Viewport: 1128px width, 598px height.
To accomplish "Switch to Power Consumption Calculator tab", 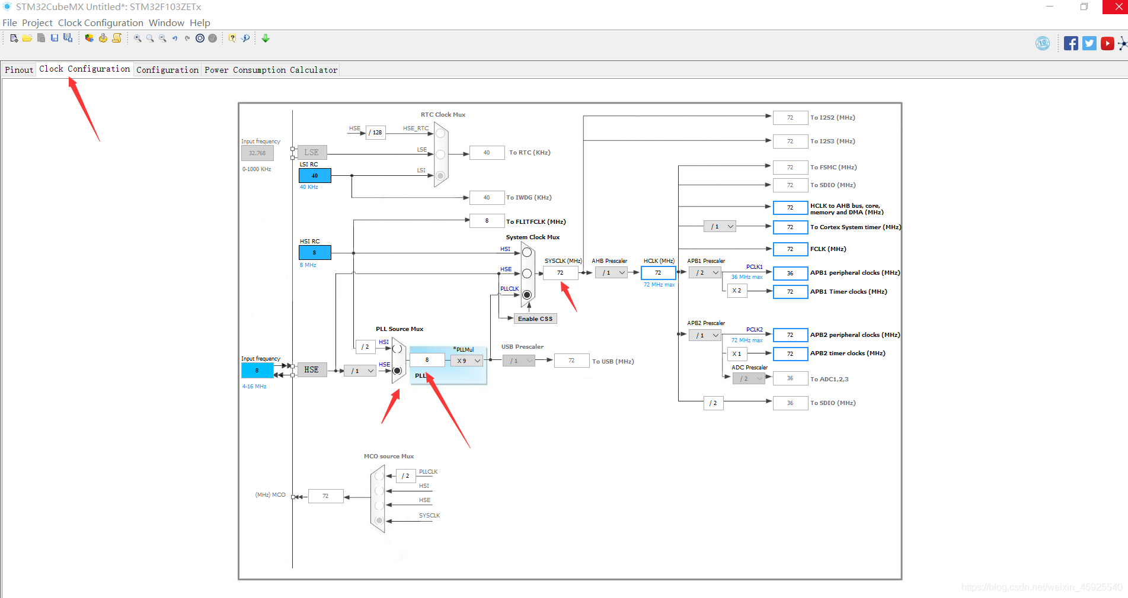I will point(271,70).
